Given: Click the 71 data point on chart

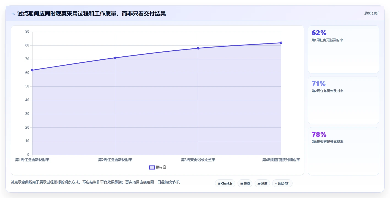Looking at the screenshot, I should coord(115,58).
